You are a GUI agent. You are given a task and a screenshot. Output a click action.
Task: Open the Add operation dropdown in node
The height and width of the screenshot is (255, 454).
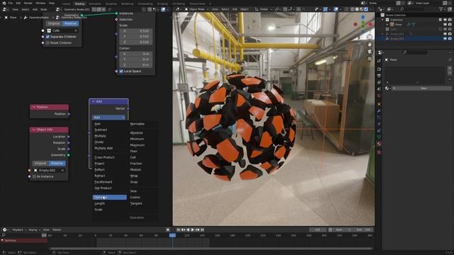(109, 118)
